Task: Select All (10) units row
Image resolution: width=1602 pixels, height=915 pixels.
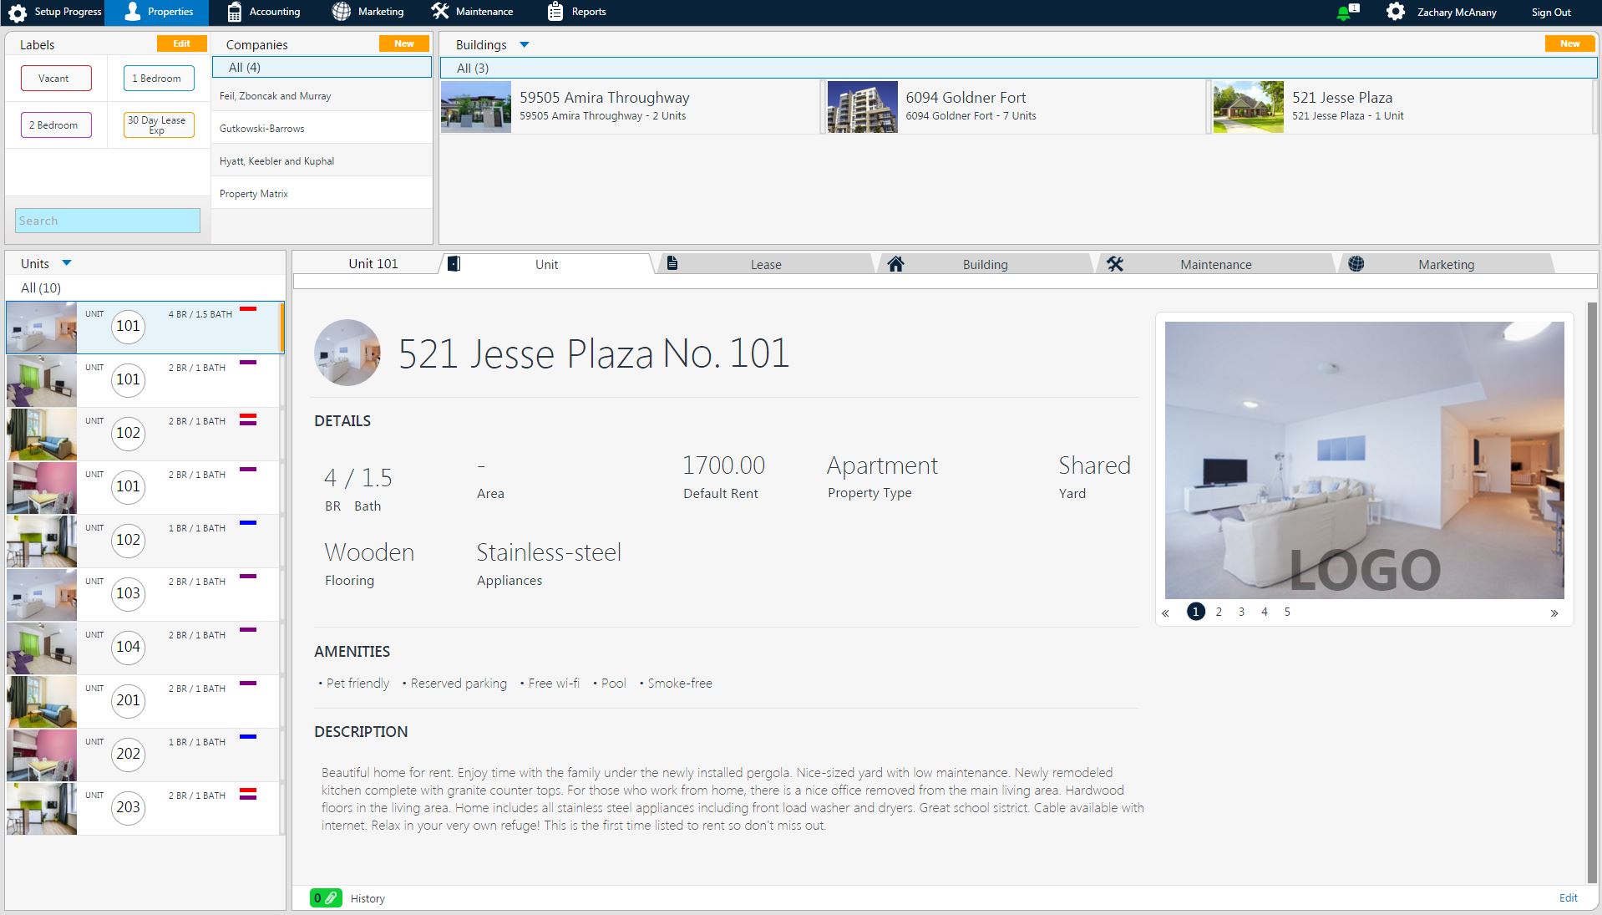Action: pyautogui.click(x=144, y=287)
